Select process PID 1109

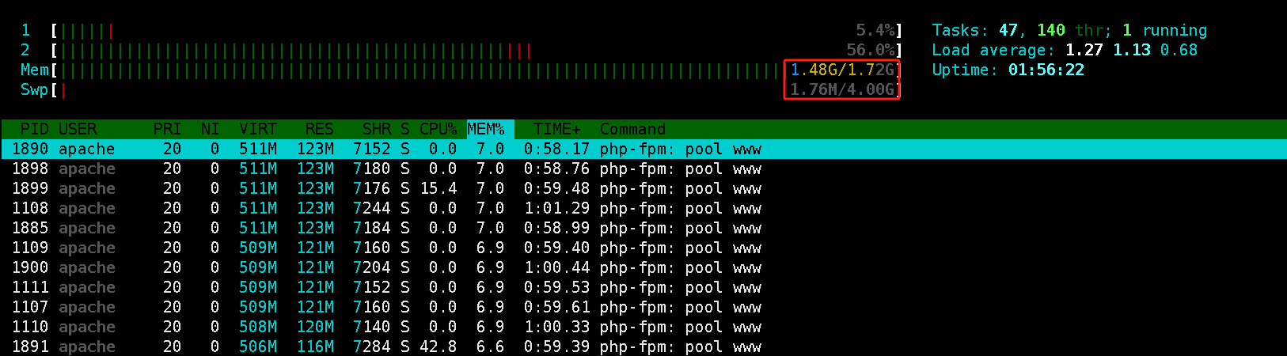[643, 248]
